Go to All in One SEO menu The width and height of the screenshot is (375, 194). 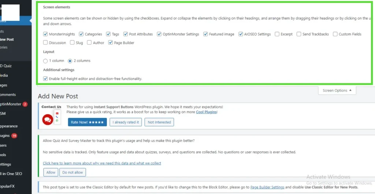[x=11, y=174]
